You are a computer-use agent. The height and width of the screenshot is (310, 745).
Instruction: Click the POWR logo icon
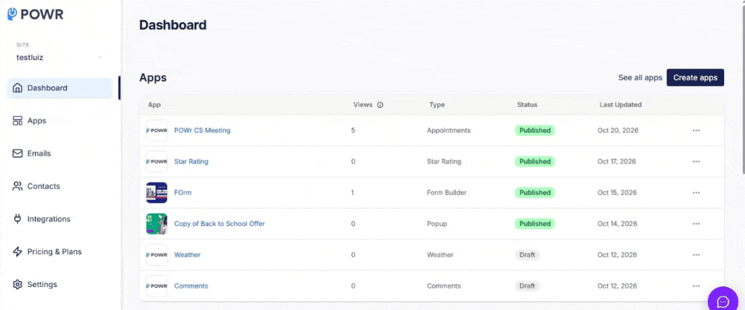tap(13, 13)
